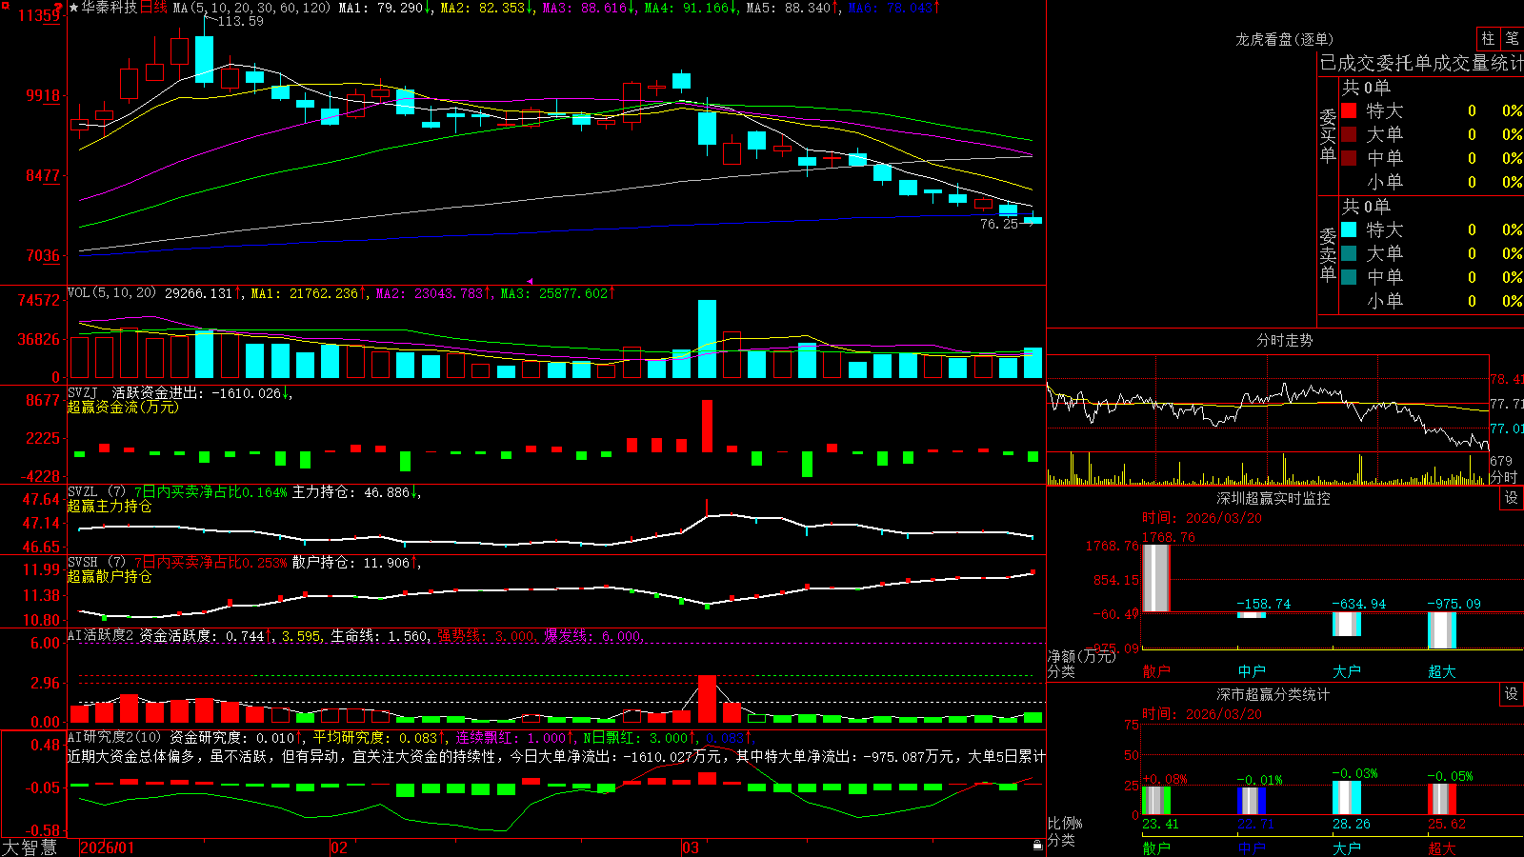
Task: Click the 华秦科技 stock name
Action: click(x=110, y=8)
